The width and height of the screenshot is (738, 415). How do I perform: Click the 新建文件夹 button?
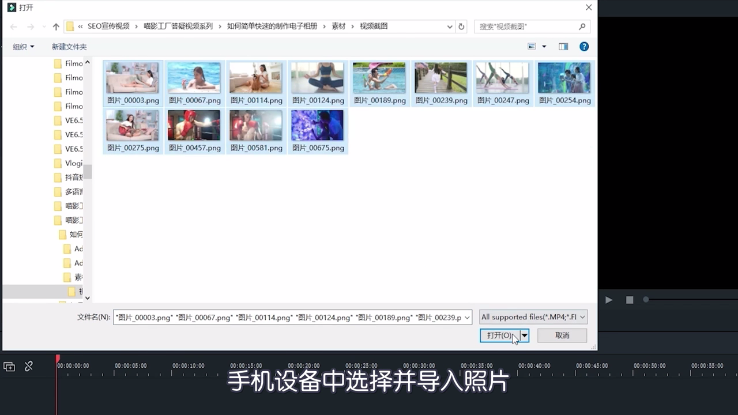tap(69, 47)
